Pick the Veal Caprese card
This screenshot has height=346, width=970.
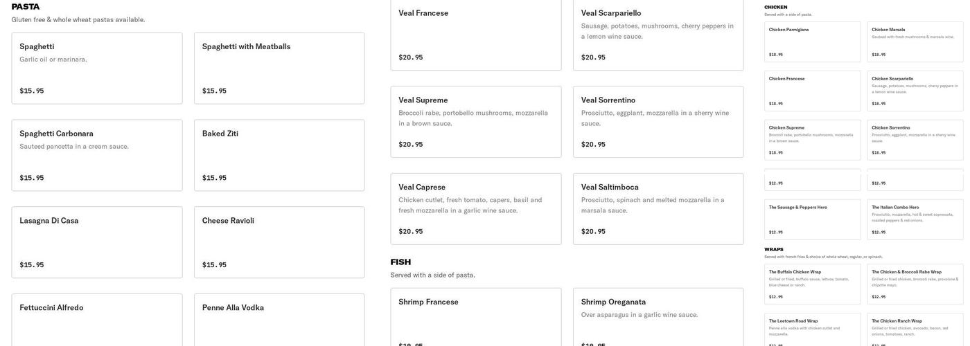(x=476, y=208)
